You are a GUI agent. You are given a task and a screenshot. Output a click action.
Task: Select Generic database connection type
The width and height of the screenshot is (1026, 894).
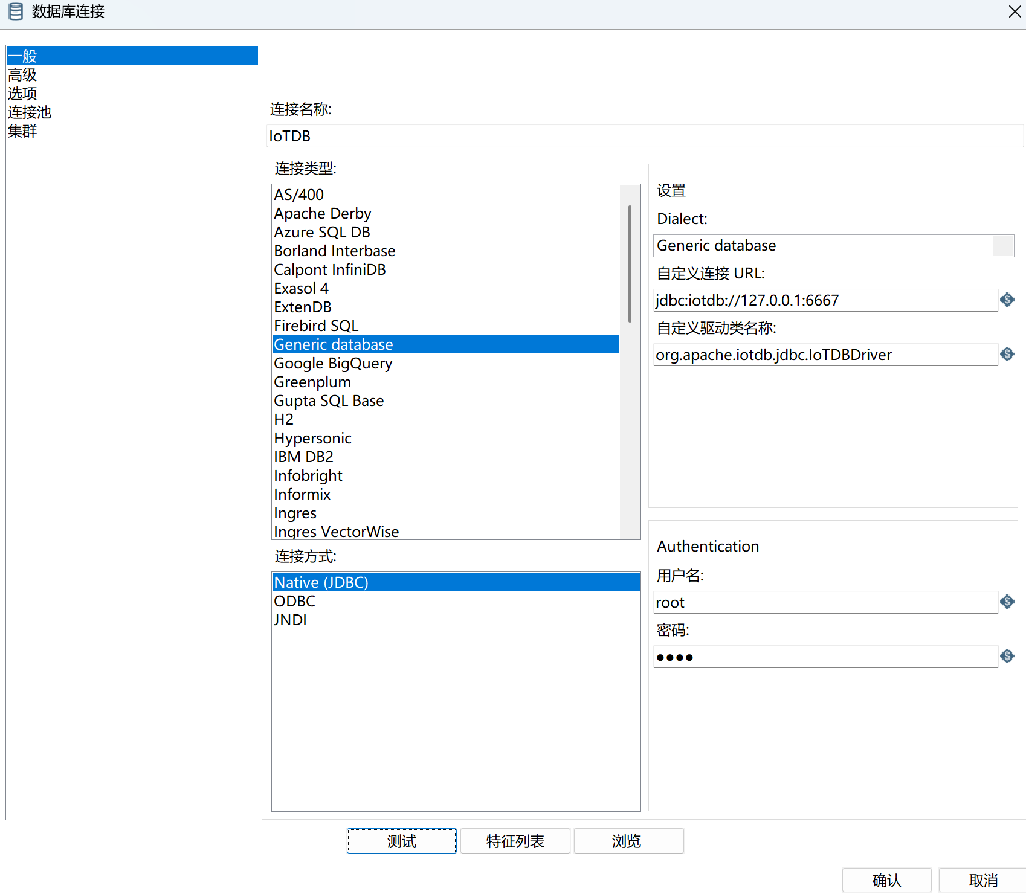[446, 344]
